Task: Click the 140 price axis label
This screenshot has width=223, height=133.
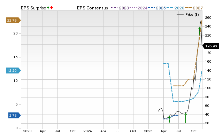Action: tap(208, 70)
